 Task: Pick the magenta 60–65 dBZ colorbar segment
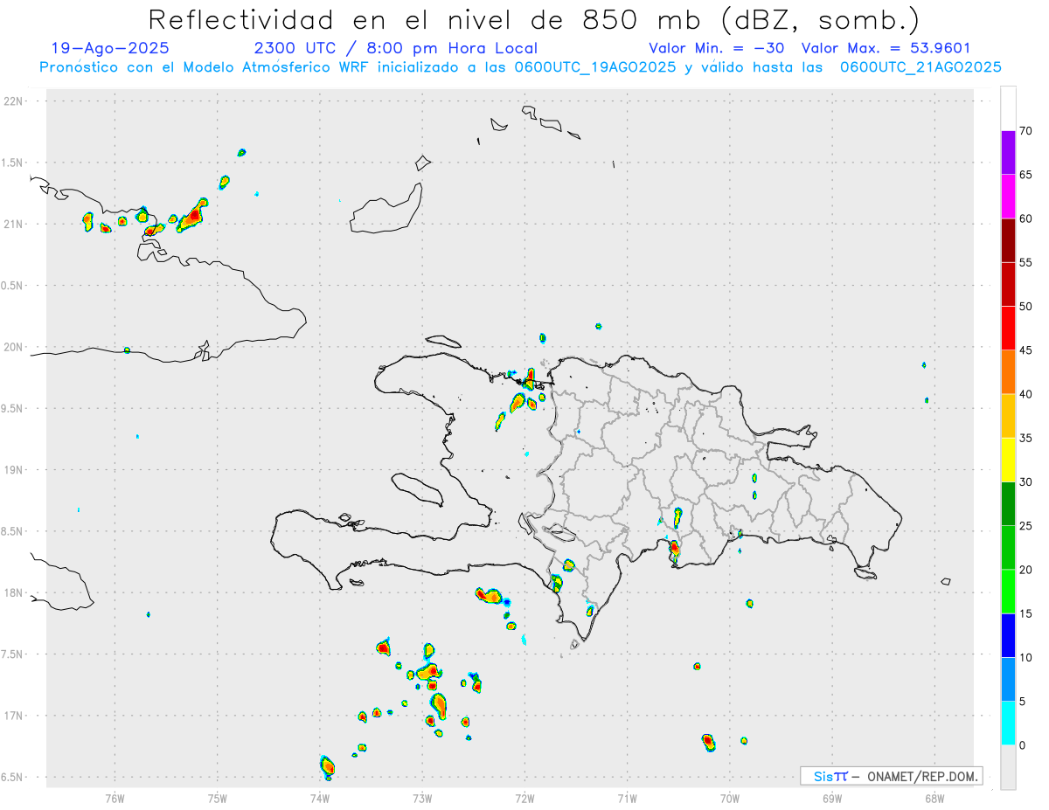point(1008,197)
